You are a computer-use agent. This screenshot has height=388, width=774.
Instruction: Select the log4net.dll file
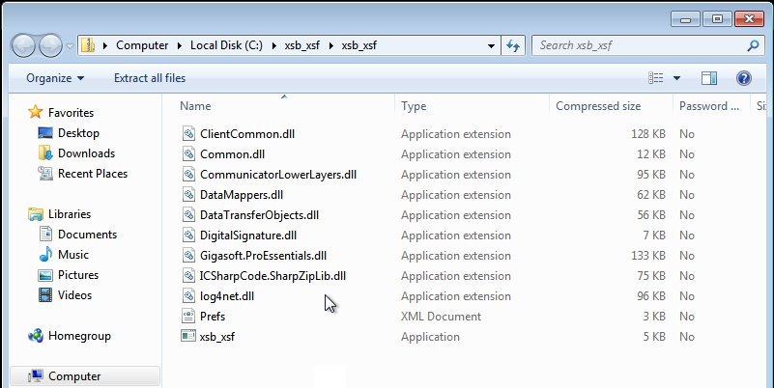coord(227,296)
